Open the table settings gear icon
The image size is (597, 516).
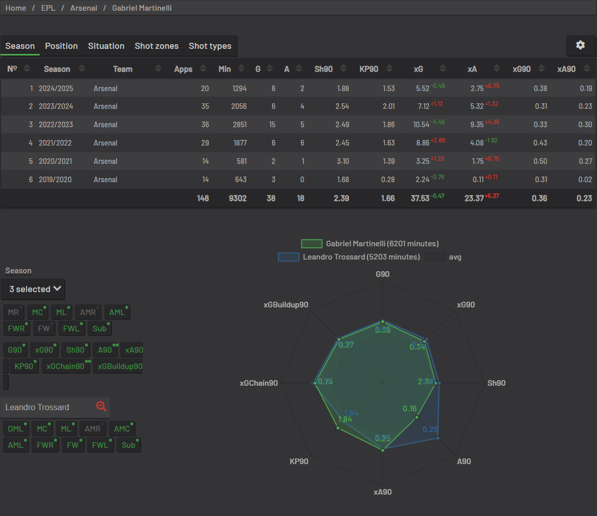[580, 45]
